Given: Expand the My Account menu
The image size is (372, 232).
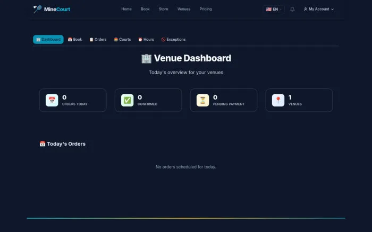Looking at the screenshot, I should click(319, 9).
